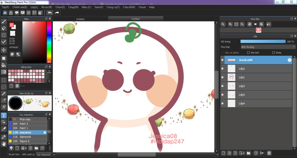Click the cloud save icon in top toolbar
The height and width of the screenshot is (158, 297).
5,13
